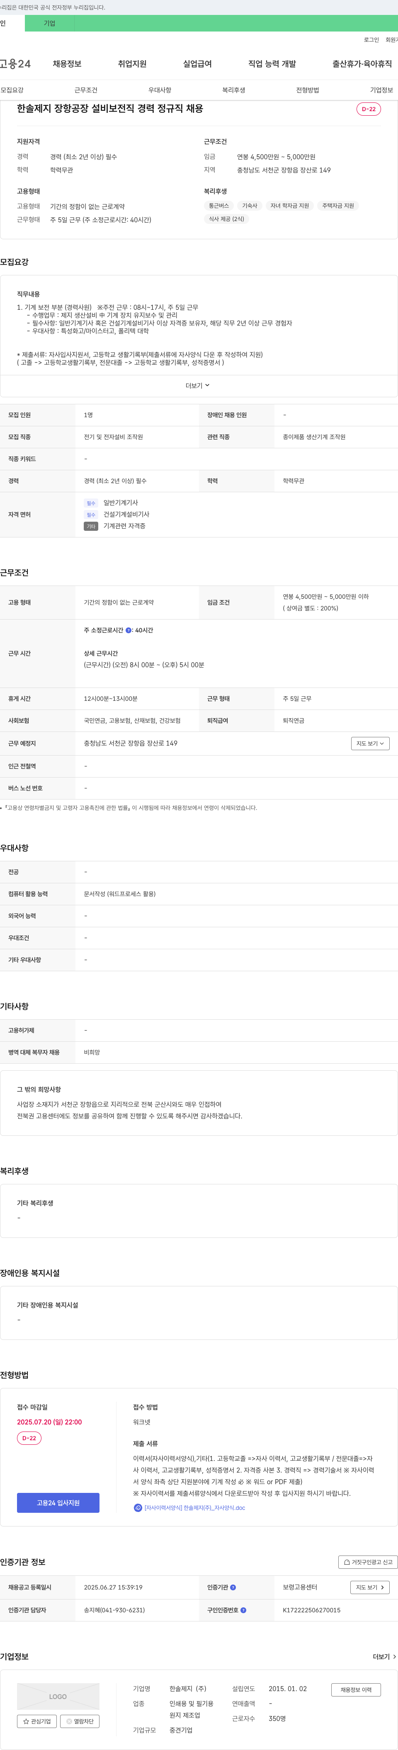Jump to 기업정보 section tab
The height and width of the screenshot is (1750, 398).
(x=382, y=90)
